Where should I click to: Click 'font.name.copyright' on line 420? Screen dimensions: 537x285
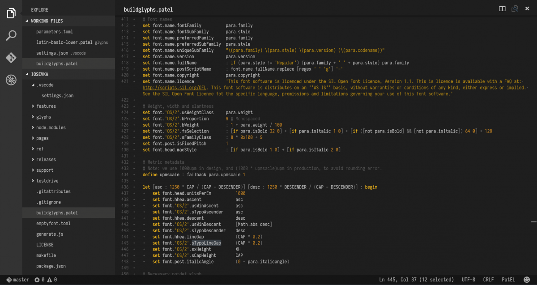click(176, 75)
